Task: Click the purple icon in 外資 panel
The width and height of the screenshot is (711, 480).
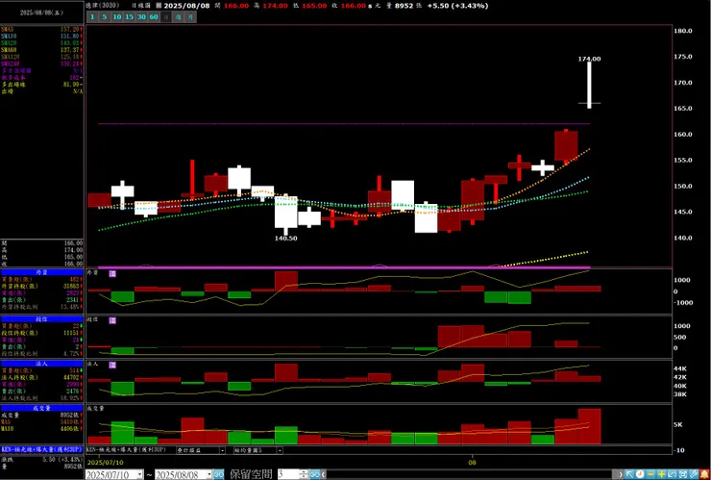Action: 112,273
